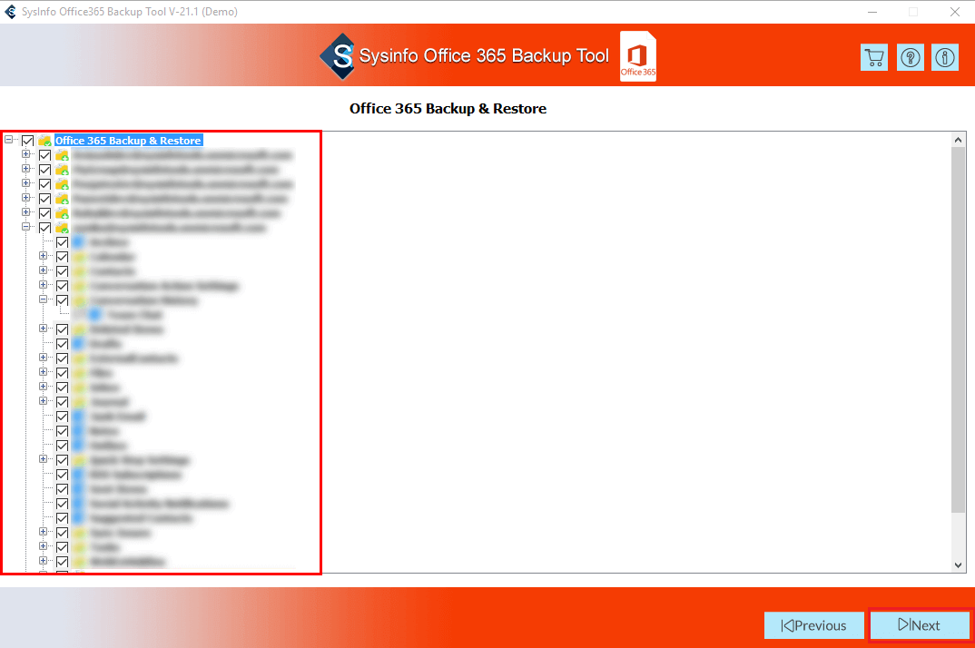
Task: Click the vertical scrollbar thumb
Action: [959, 330]
